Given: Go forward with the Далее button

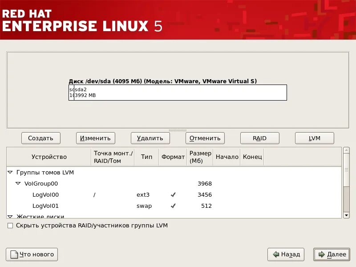Looking at the screenshot, I should pyautogui.click(x=332, y=254).
